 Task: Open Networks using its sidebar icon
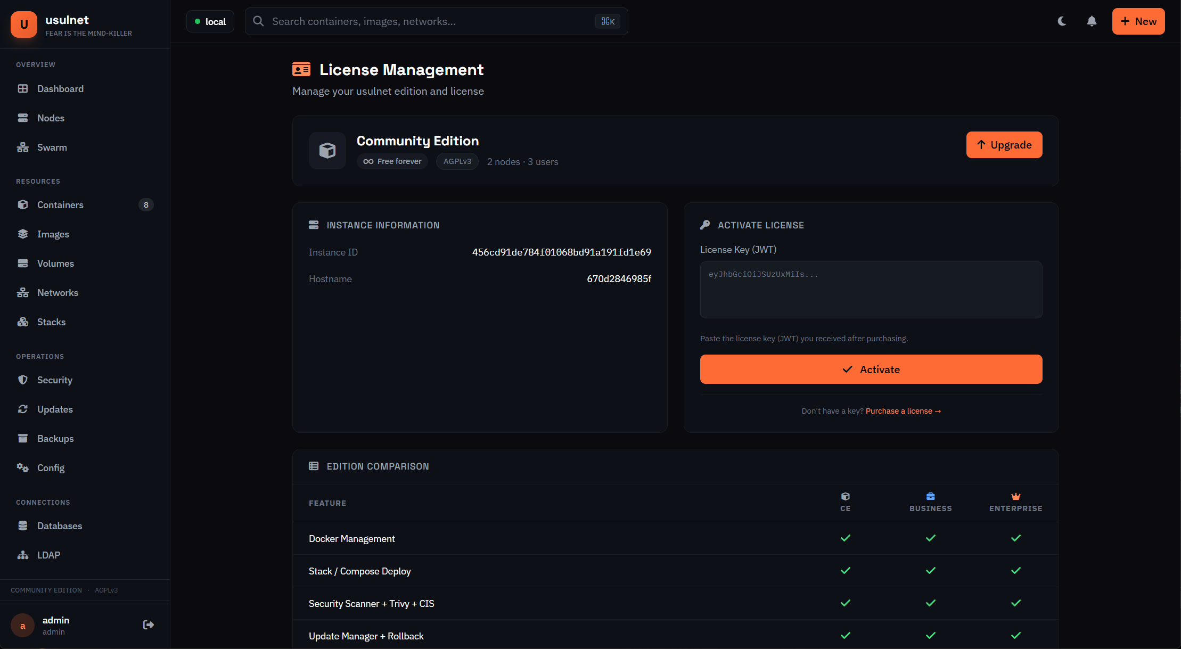click(x=23, y=292)
